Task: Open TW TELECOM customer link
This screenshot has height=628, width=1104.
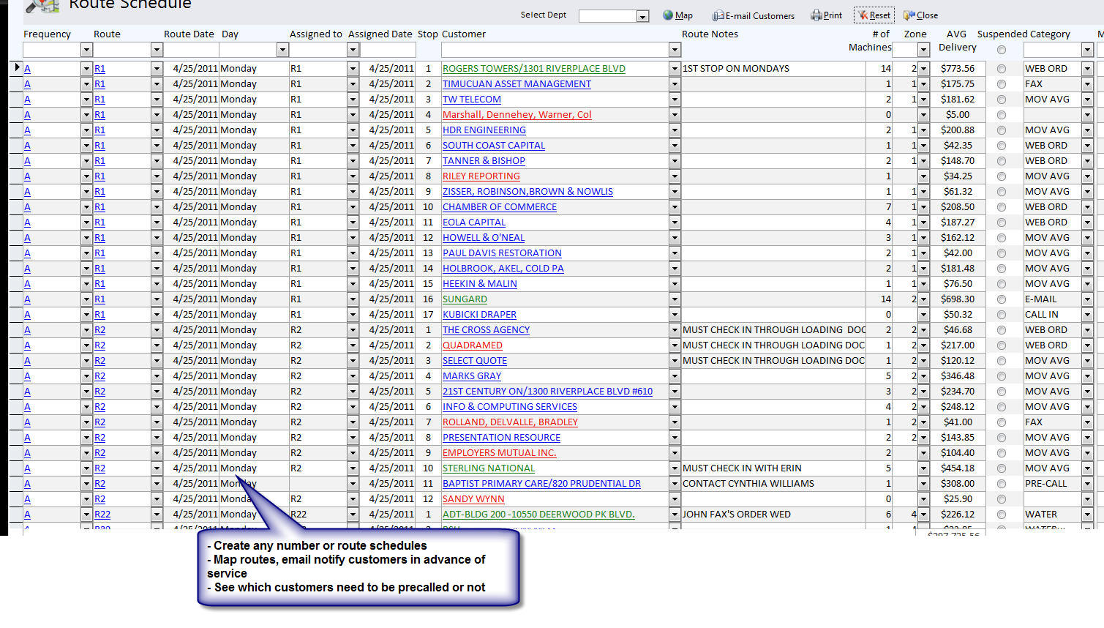Action: pyautogui.click(x=472, y=100)
